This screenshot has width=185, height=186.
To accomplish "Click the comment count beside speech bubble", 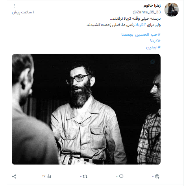I will click(x=117, y=177).
